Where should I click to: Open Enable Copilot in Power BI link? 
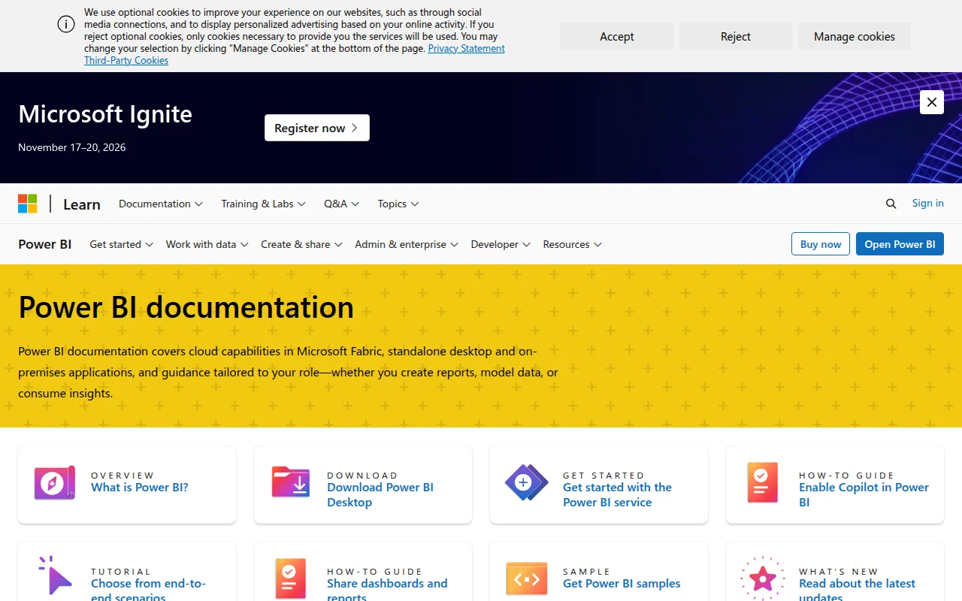click(864, 494)
